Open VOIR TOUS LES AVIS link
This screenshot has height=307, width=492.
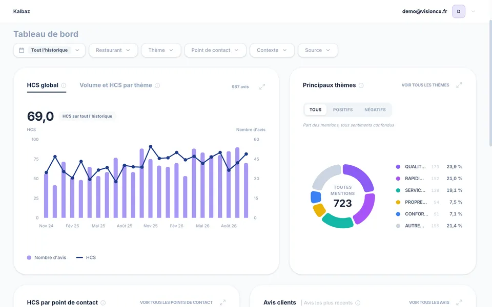(x=429, y=302)
